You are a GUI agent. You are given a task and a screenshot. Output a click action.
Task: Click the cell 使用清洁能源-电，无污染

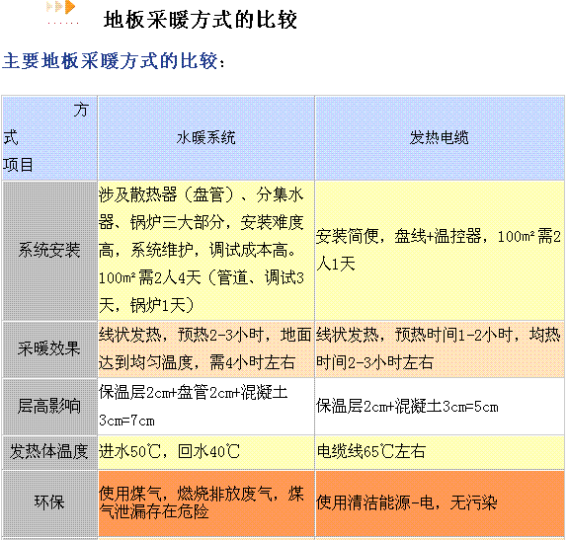point(440,502)
